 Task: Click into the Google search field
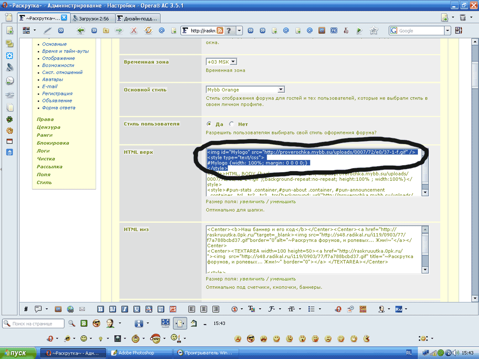[421, 31]
